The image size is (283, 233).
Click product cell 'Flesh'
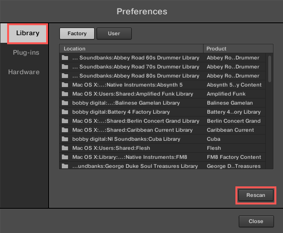214,148
